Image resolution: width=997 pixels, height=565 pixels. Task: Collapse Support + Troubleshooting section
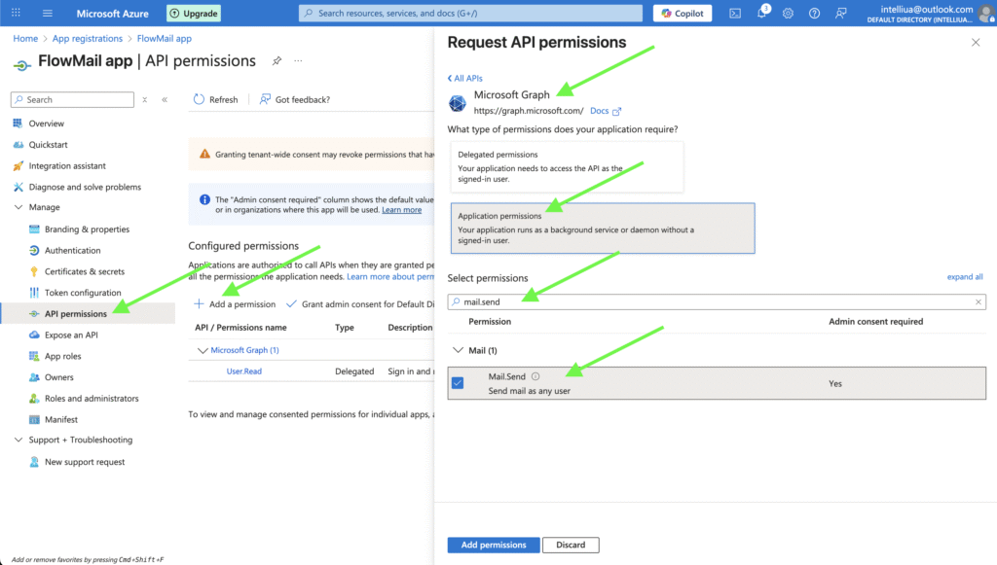click(x=18, y=440)
